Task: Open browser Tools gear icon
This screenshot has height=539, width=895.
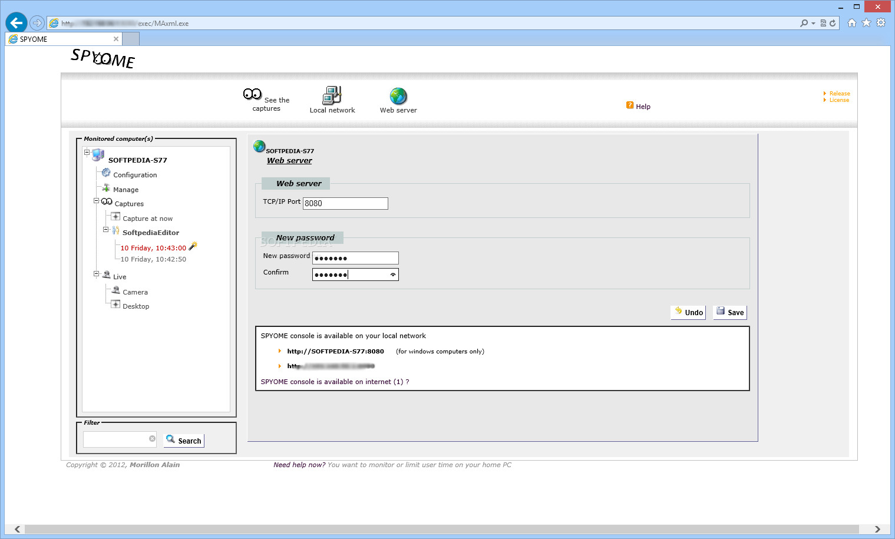Action: (881, 23)
